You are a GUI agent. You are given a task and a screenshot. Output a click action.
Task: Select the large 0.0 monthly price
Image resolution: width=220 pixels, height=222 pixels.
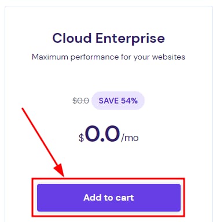point(102,134)
